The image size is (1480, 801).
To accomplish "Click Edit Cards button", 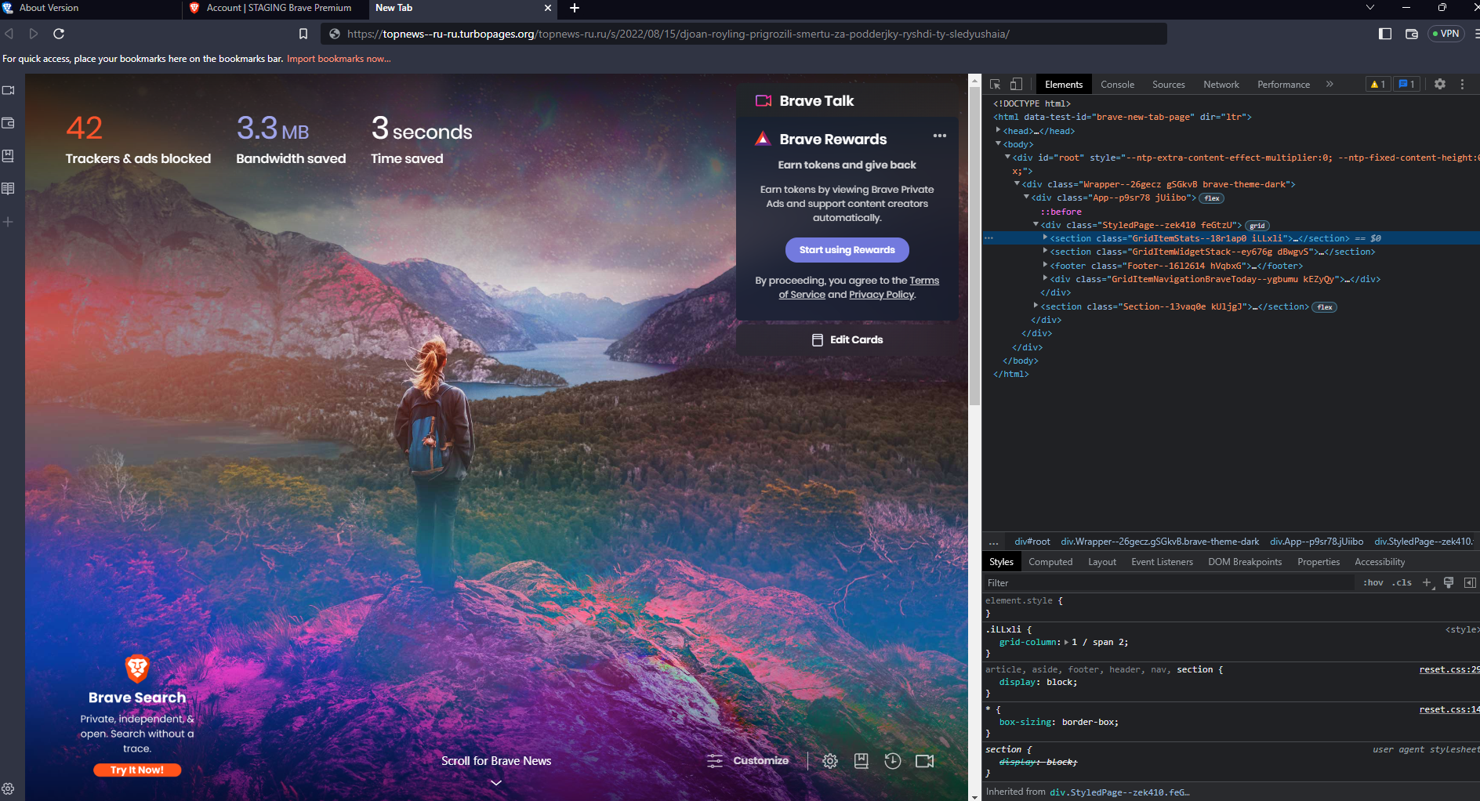I will 847,340.
